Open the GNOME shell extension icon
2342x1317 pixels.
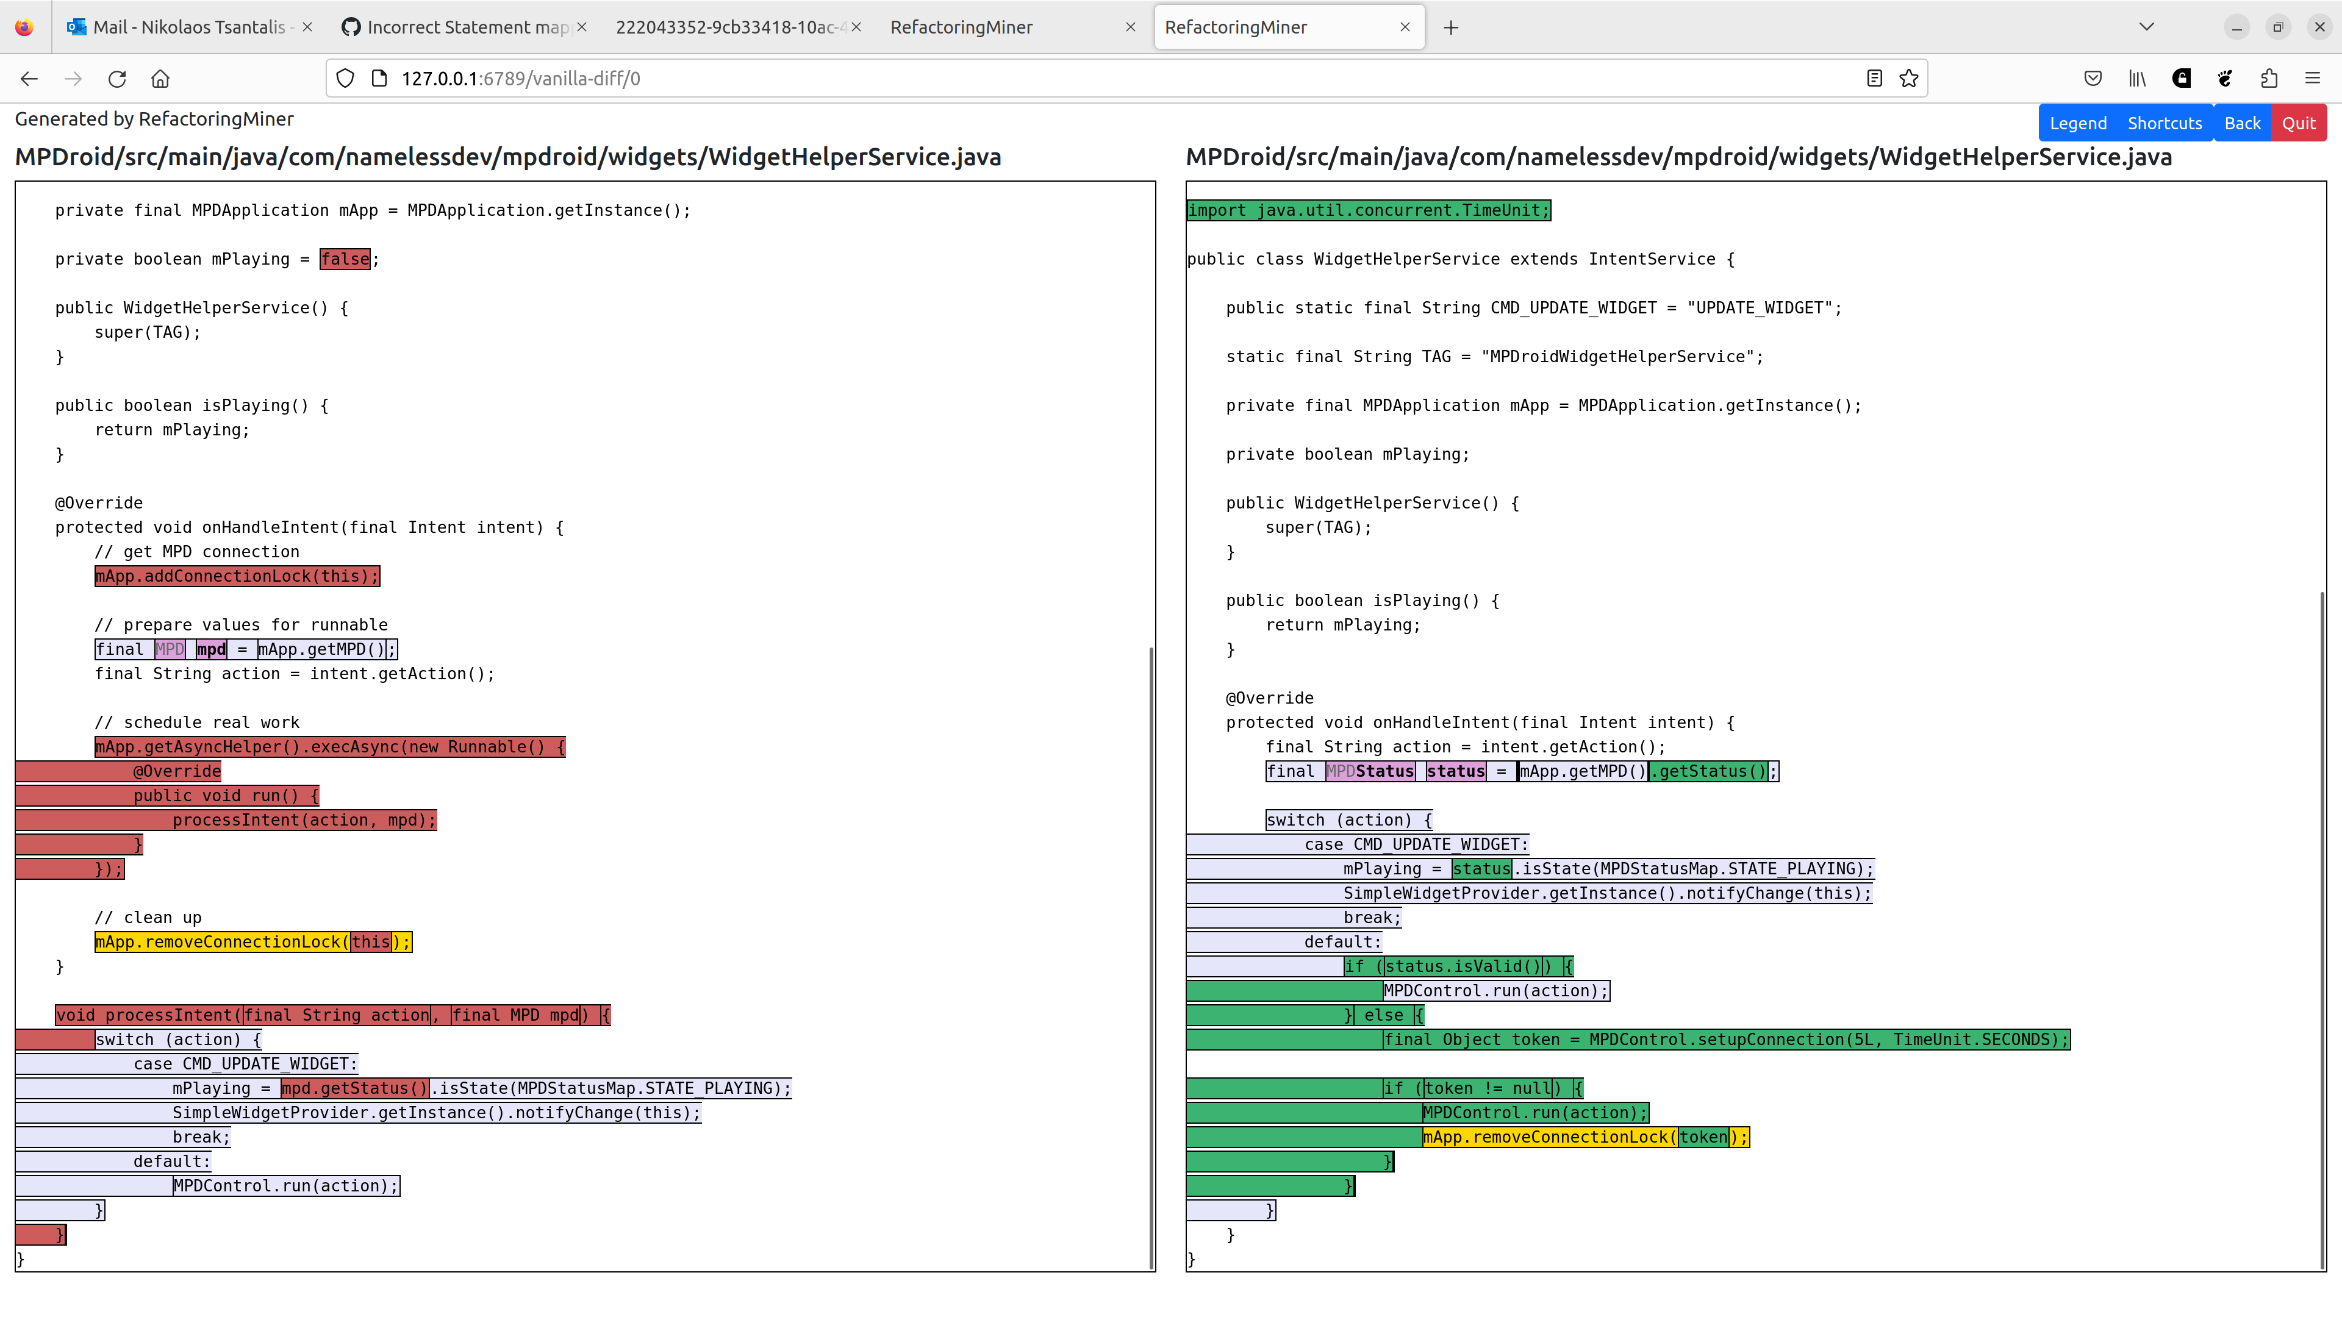2225,78
